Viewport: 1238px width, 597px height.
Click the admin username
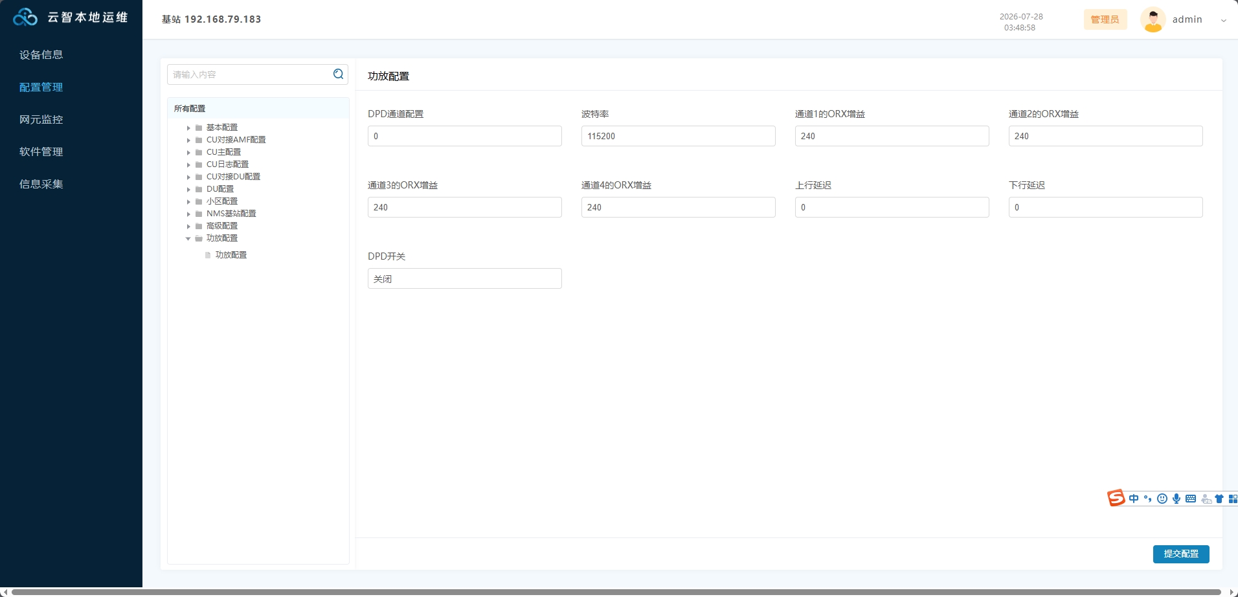click(x=1187, y=19)
